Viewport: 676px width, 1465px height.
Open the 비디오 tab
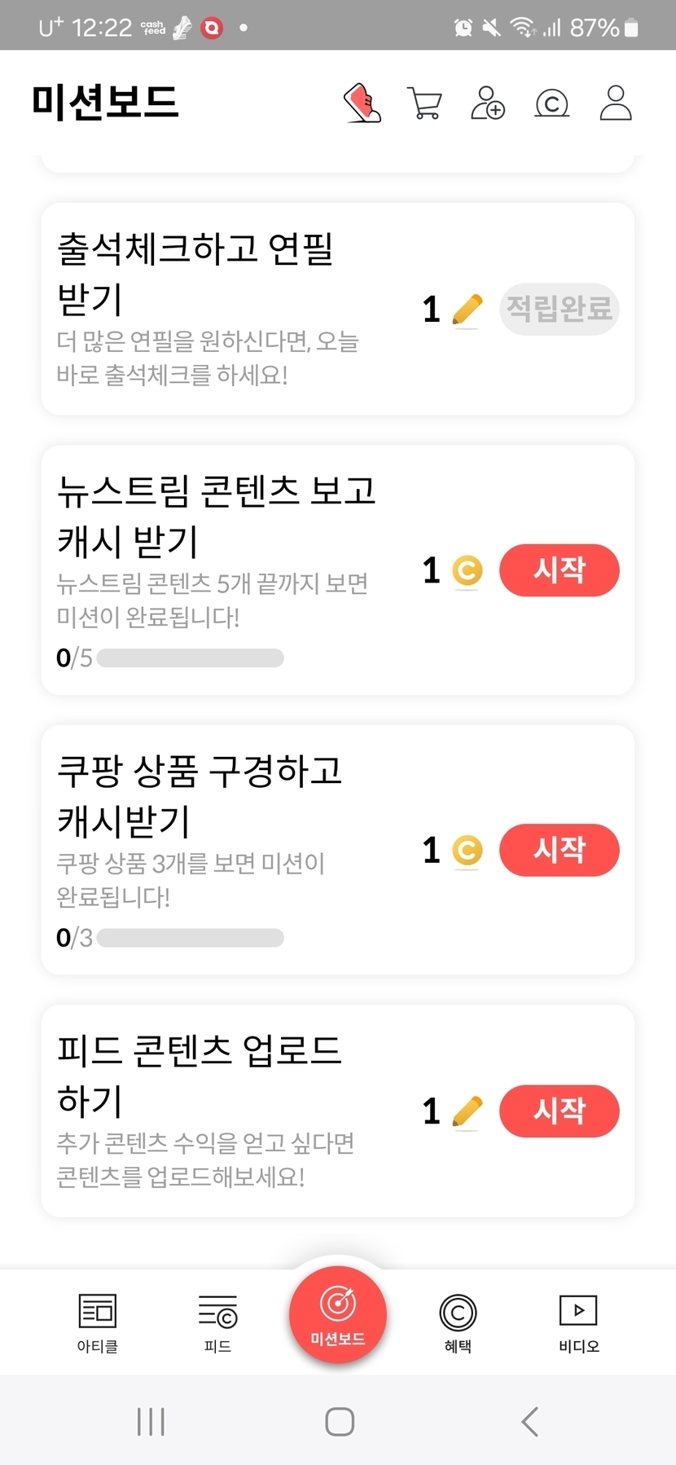[x=578, y=1322]
